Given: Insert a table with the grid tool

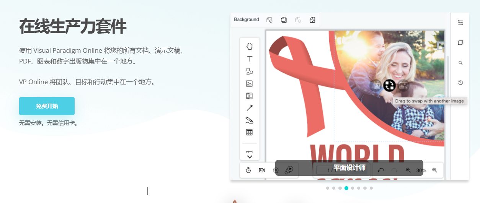Looking at the screenshot, I should coord(250,132).
